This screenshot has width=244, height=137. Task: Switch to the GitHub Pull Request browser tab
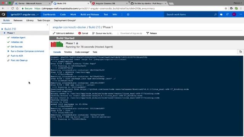click(148, 3)
